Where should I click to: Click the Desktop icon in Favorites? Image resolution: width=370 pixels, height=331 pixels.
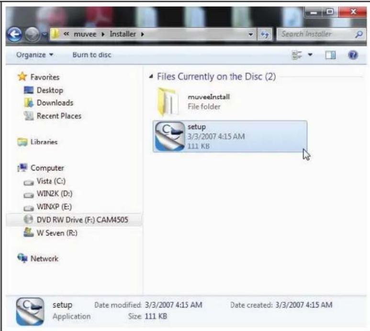pos(29,90)
